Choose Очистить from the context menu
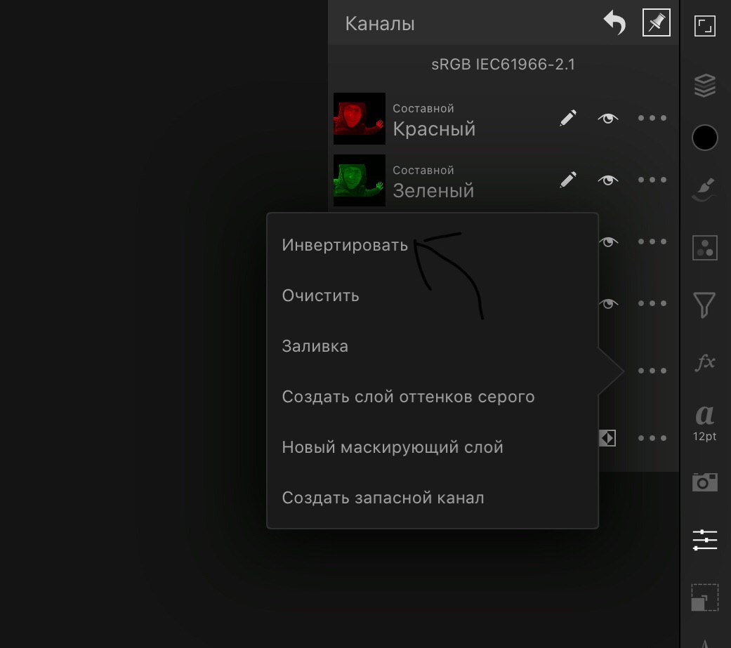This screenshot has height=648, width=731. tap(320, 296)
